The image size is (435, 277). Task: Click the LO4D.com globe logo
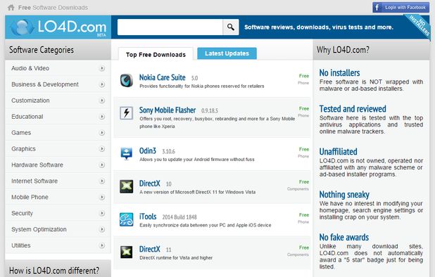click(22, 27)
